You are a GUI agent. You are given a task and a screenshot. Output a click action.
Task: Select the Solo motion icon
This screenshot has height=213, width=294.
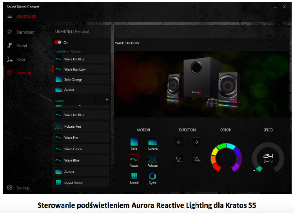[134, 142]
